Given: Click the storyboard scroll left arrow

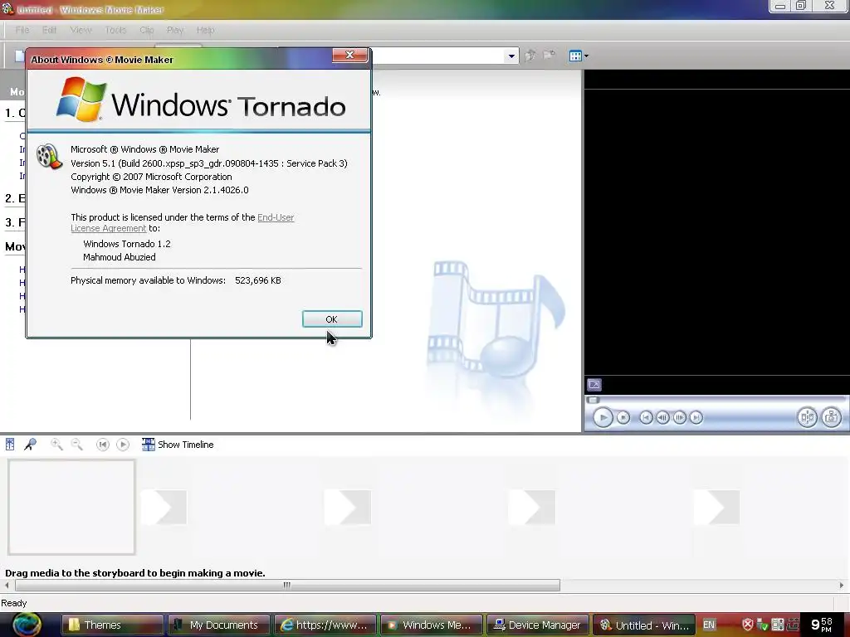Looking at the screenshot, I should 7,585.
